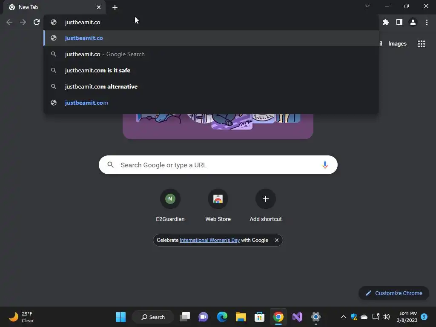This screenshot has width=436, height=327.
Task: Open the International Women's Day link
Action: (x=209, y=240)
